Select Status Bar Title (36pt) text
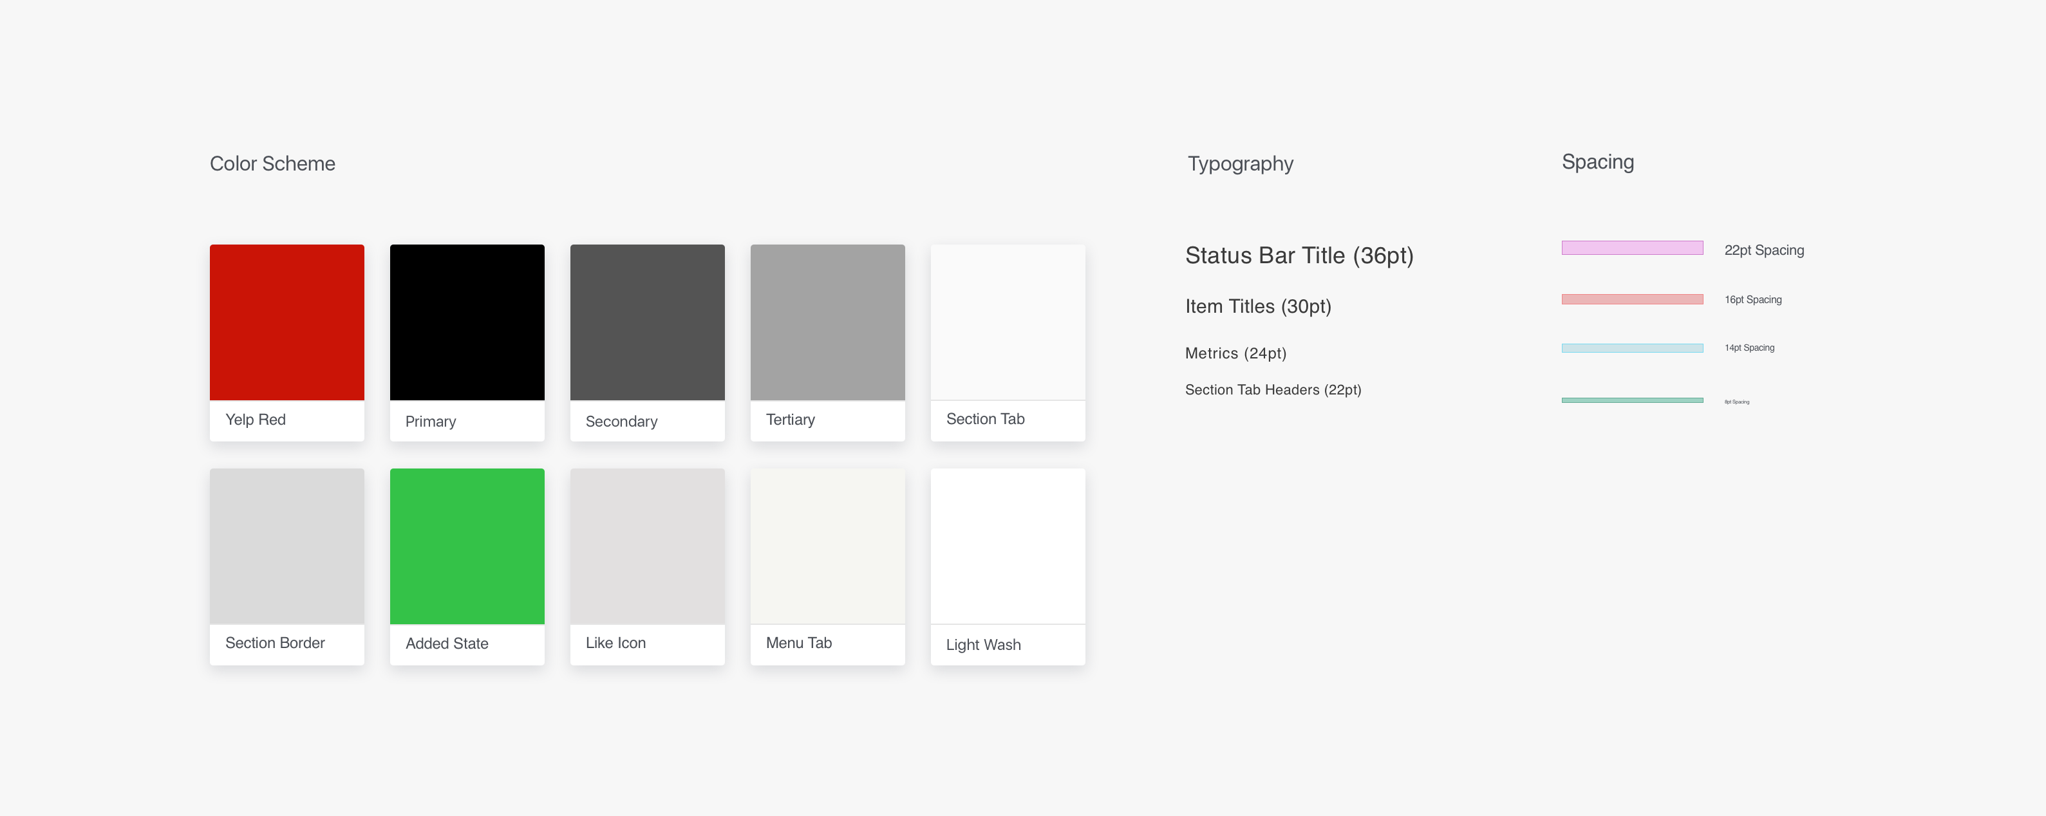The height and width of the screenshot is (816, 2046). 1299,255
